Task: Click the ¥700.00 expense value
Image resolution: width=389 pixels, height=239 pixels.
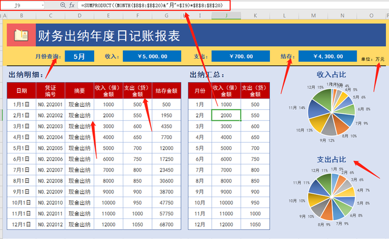Action: coord(241,56)
